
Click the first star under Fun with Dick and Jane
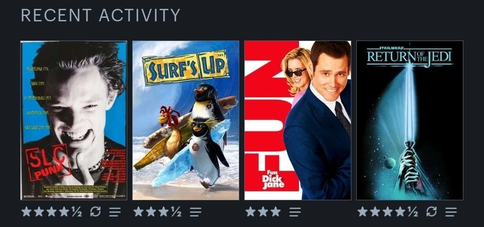tap(250, 211)
